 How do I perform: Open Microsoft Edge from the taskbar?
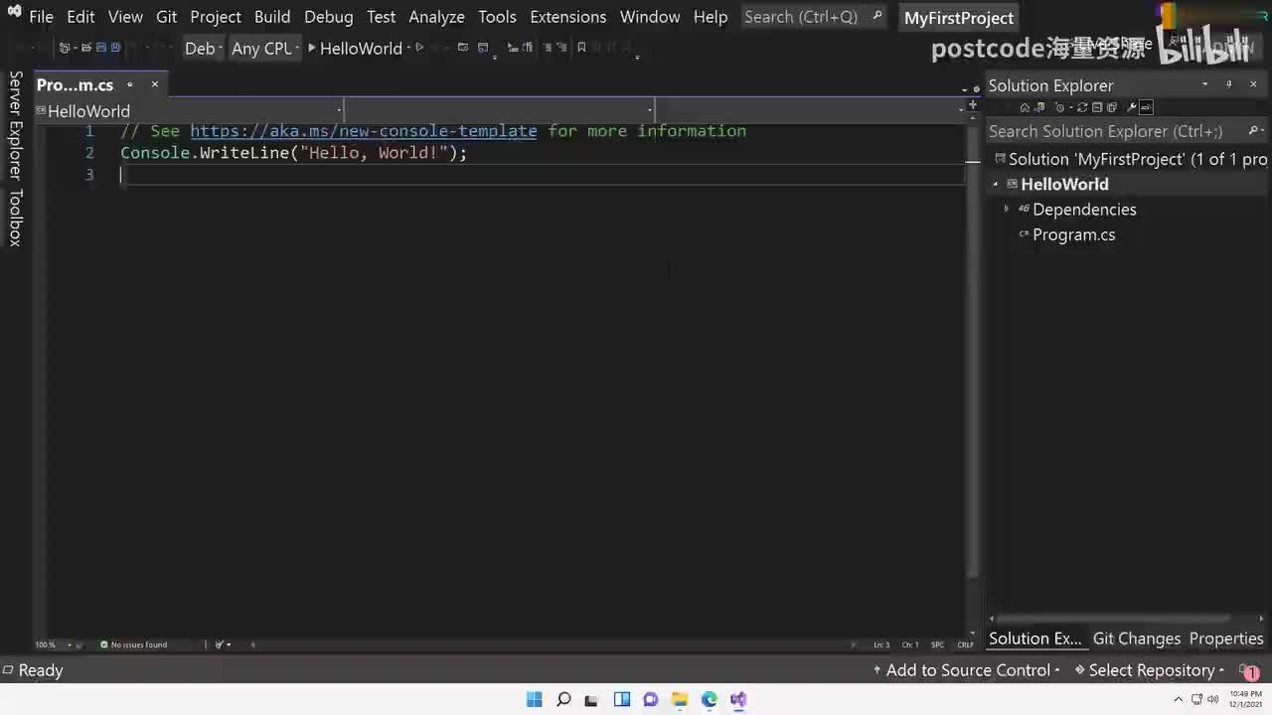[709, 699]
